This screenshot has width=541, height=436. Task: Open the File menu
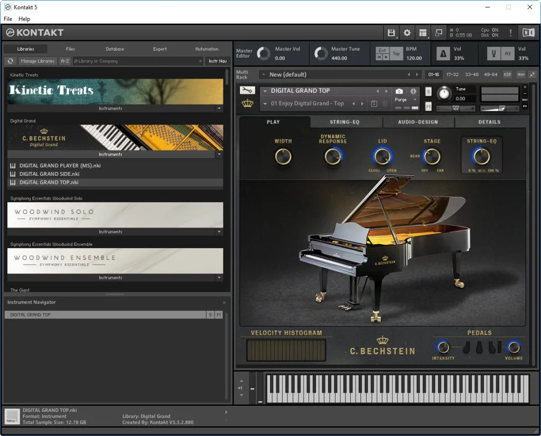point(8,19)
